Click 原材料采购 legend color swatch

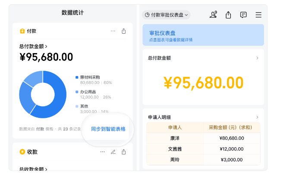[x=77, y=77]
